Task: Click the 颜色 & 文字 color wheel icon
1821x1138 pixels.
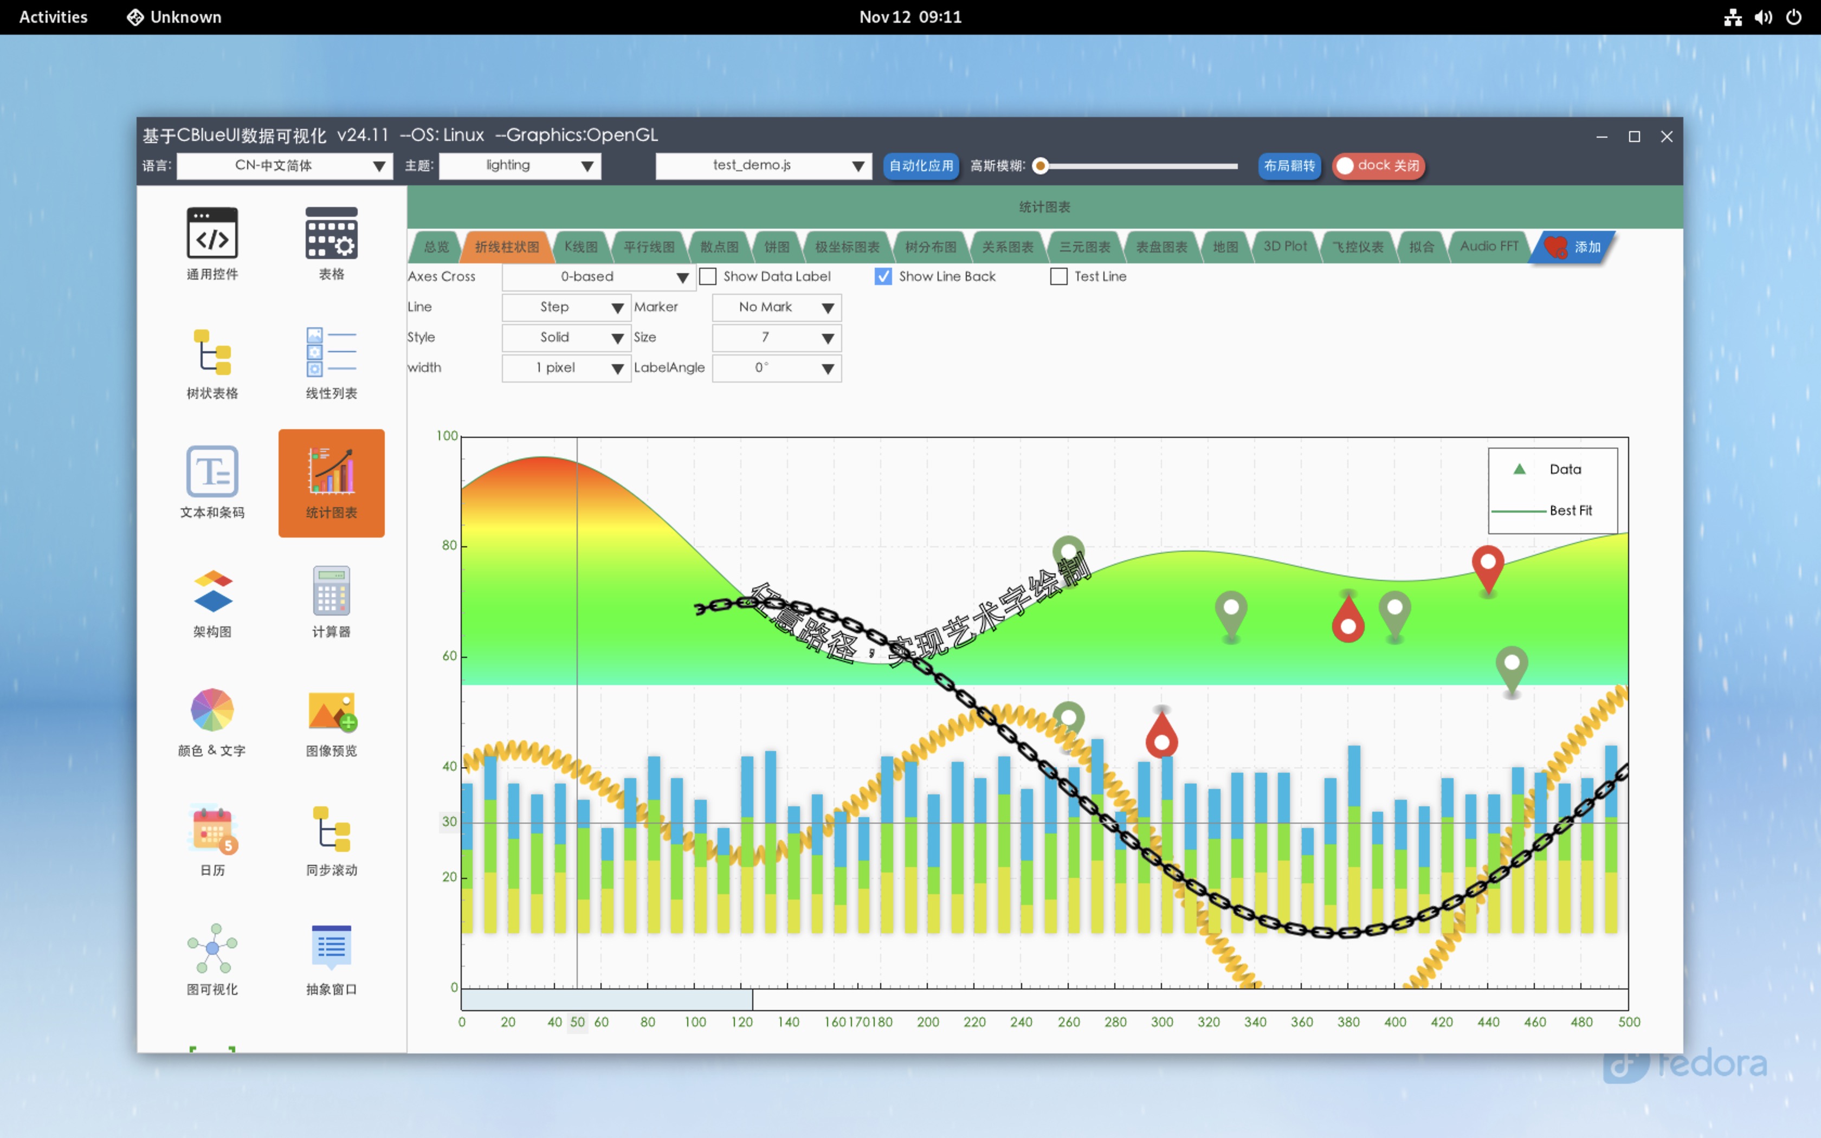Action: point(212,710)
